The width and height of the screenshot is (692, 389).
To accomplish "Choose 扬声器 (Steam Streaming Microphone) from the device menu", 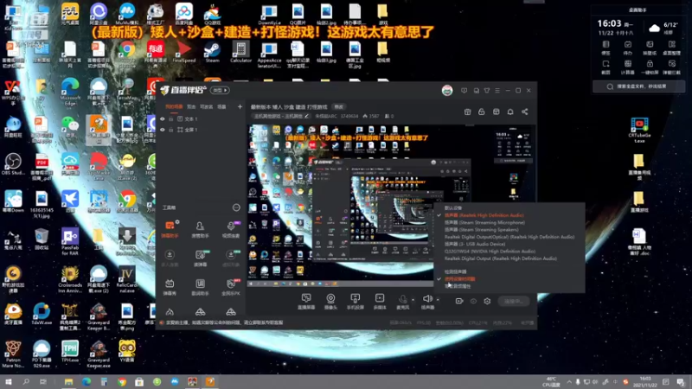I will coord(484,222).
